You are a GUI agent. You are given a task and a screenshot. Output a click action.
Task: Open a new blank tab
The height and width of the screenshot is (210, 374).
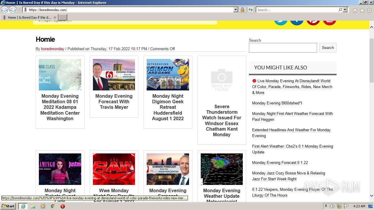tap(63, 17)
